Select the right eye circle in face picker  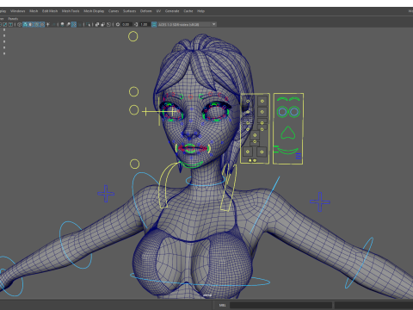[x=294, y=112]
